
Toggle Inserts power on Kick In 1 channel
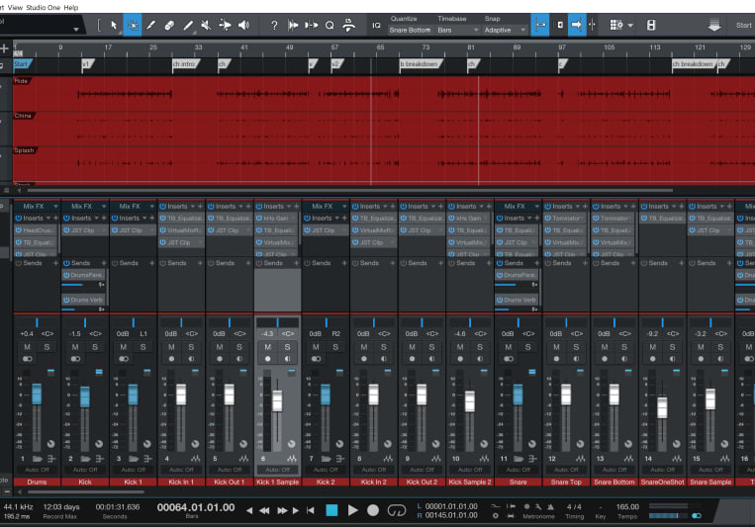pos(162,207)
